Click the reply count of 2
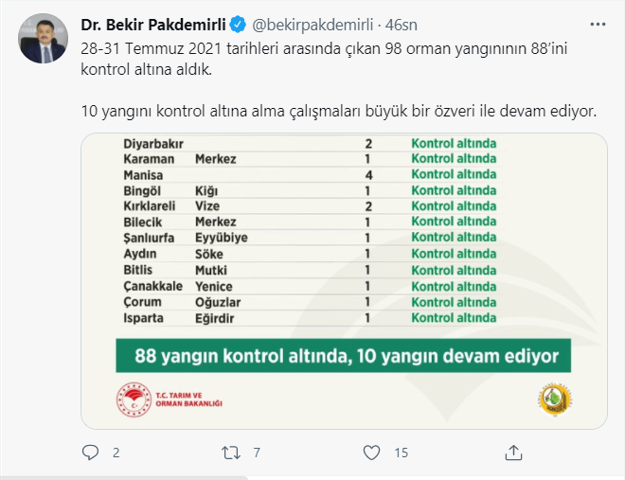The width and height of the screenshot is (625, 480). [x=116, y=453]
